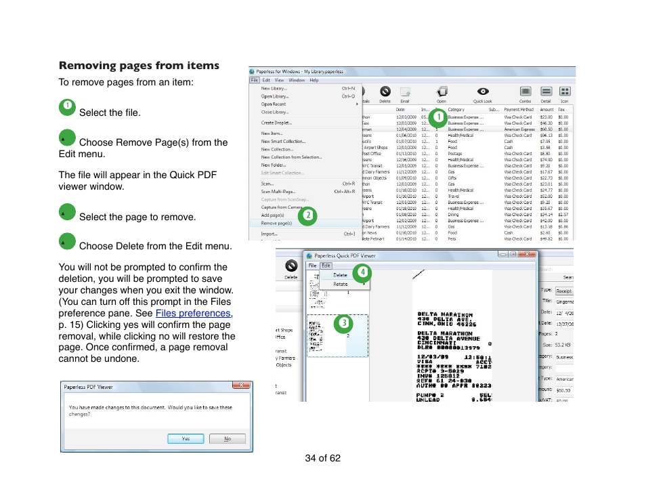
Task: Choose Add page(s) menu entry
Action: pos(305,215)
